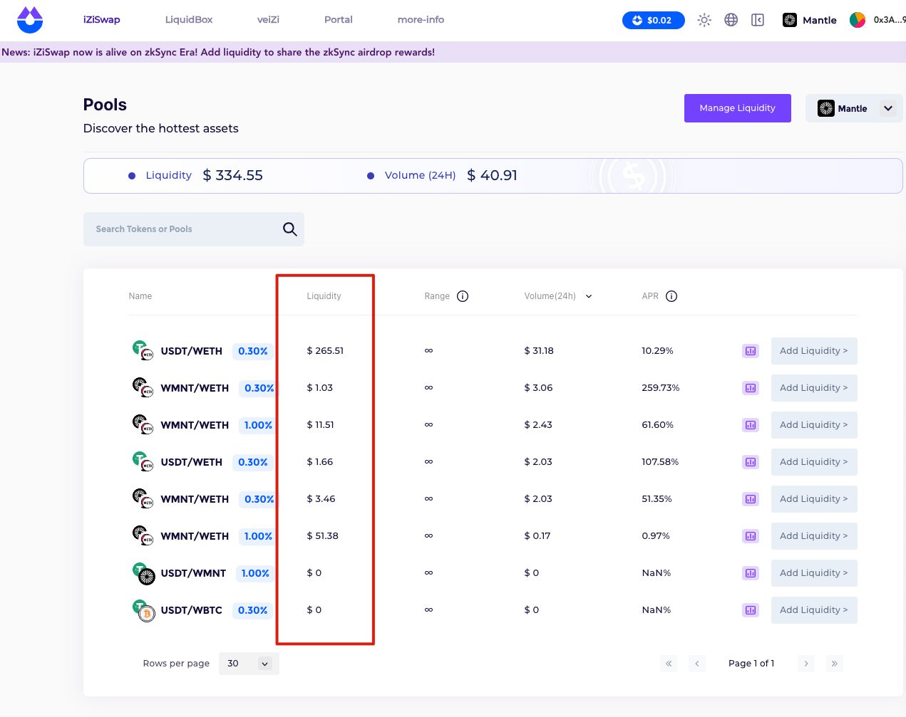
Task: Open the iZiSwap nav tab
Action: click(102, 20)
